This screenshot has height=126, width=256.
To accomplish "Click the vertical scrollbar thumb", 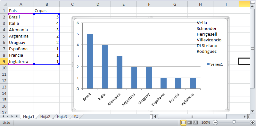I will 252,48.
